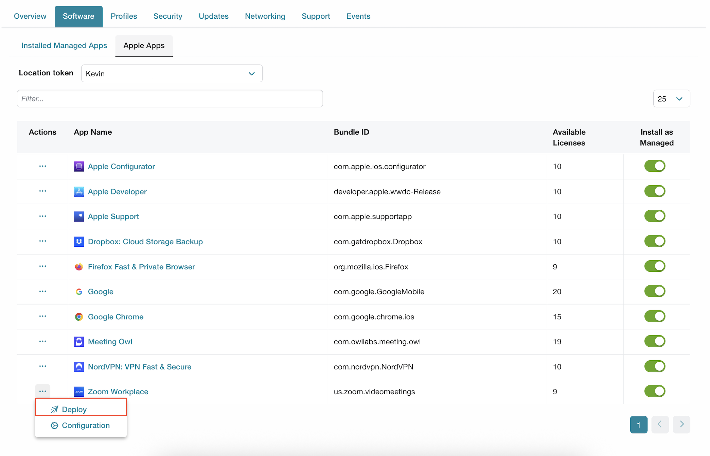Open actions menu for Apple Developer row
This screenshot has height=456, width=710.
coord(42,191)
